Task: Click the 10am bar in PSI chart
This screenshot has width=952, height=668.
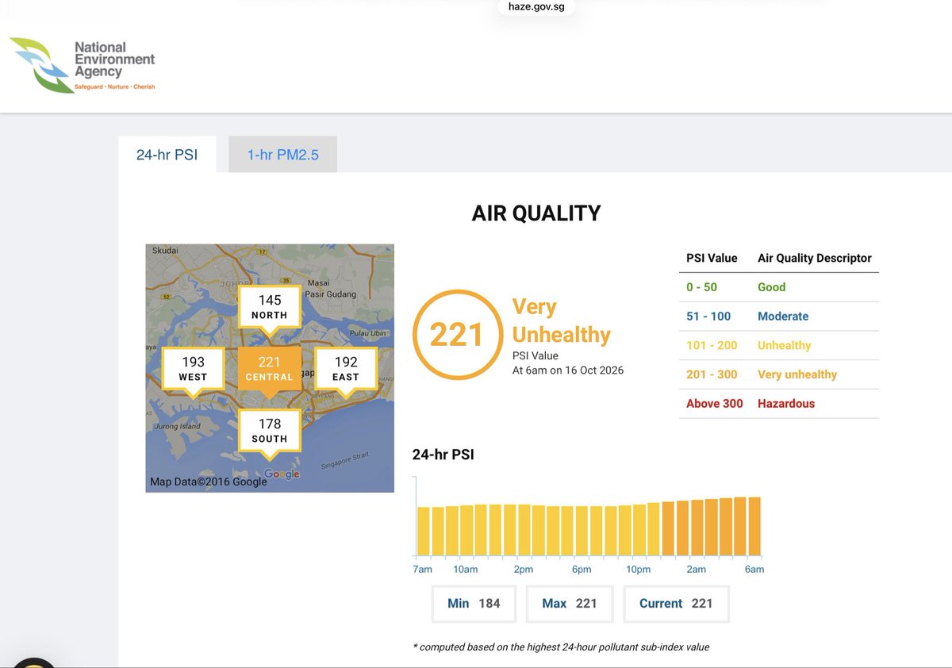Action: point(466,530)
